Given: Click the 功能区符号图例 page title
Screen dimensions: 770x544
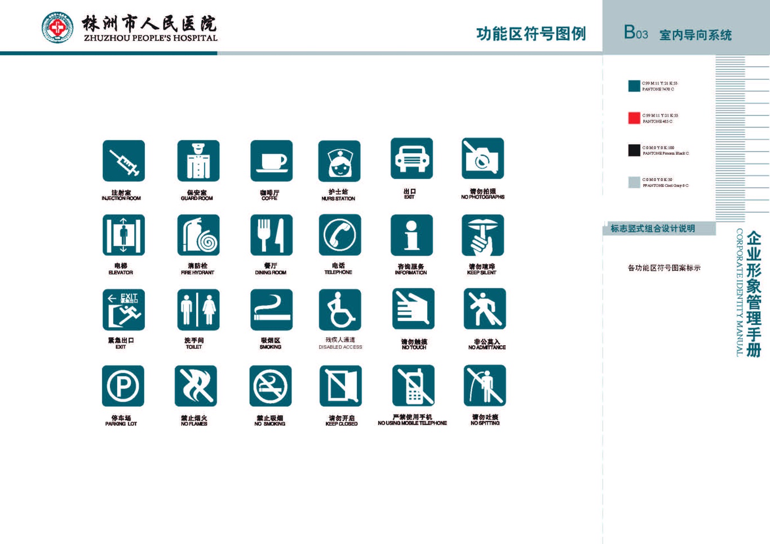Looking at the screenshot, I should (531, 34).
